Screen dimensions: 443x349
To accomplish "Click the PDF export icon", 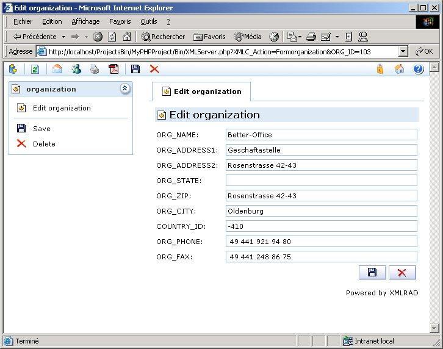I will tap(113, 70).
